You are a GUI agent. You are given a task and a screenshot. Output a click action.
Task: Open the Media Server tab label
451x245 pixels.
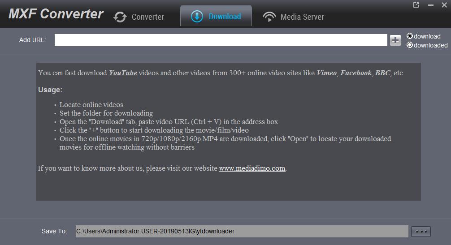coord(302,17)
